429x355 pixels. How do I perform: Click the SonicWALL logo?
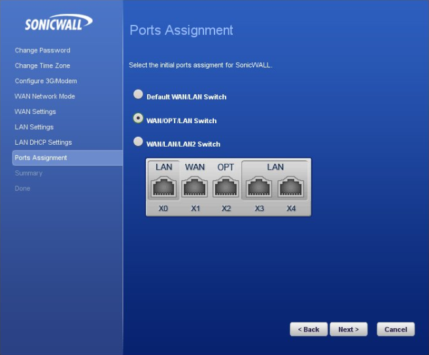pyautogui.click(x=58, y=23)
